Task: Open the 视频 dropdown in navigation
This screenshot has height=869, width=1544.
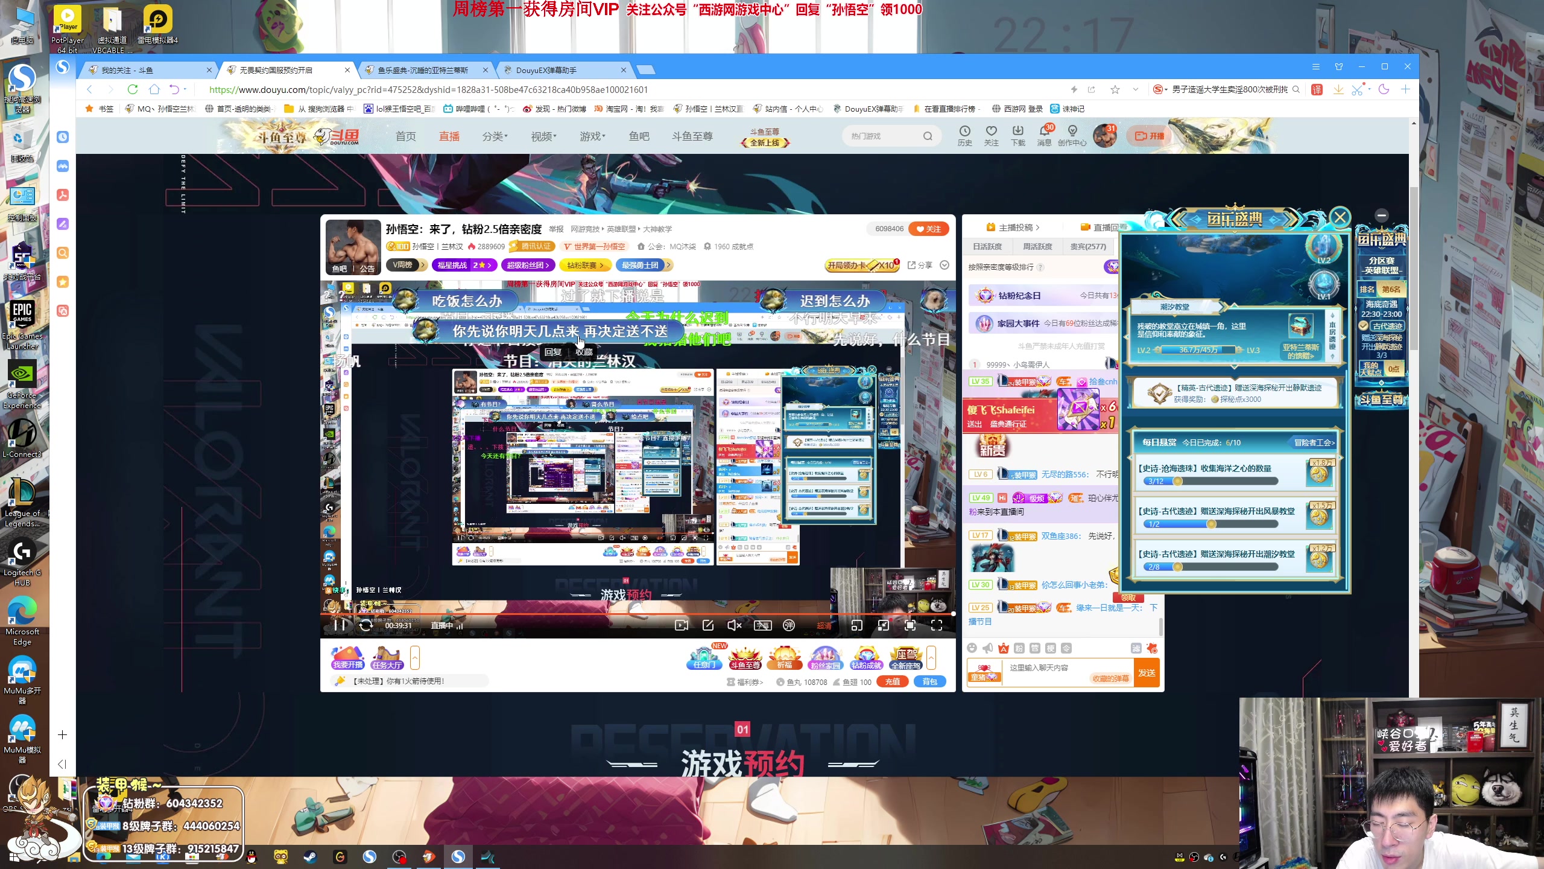Action: 543,136
